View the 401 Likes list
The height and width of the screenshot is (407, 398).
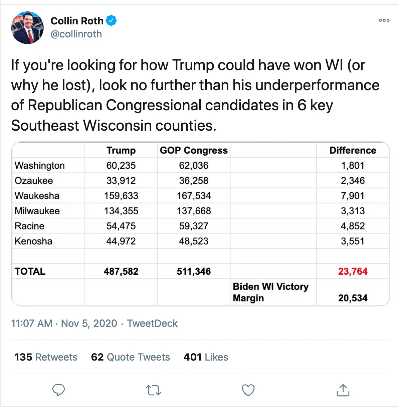point(206,357)
